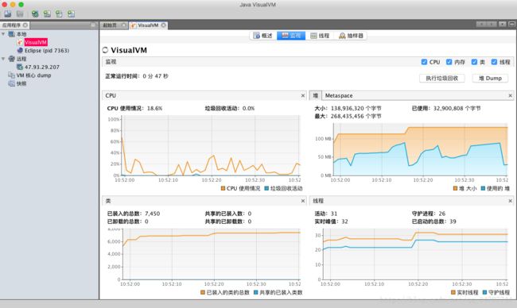This screenshot has height=308, width=517.
Task: Close the VisualVM document tab
Action: tap(163, 25)
